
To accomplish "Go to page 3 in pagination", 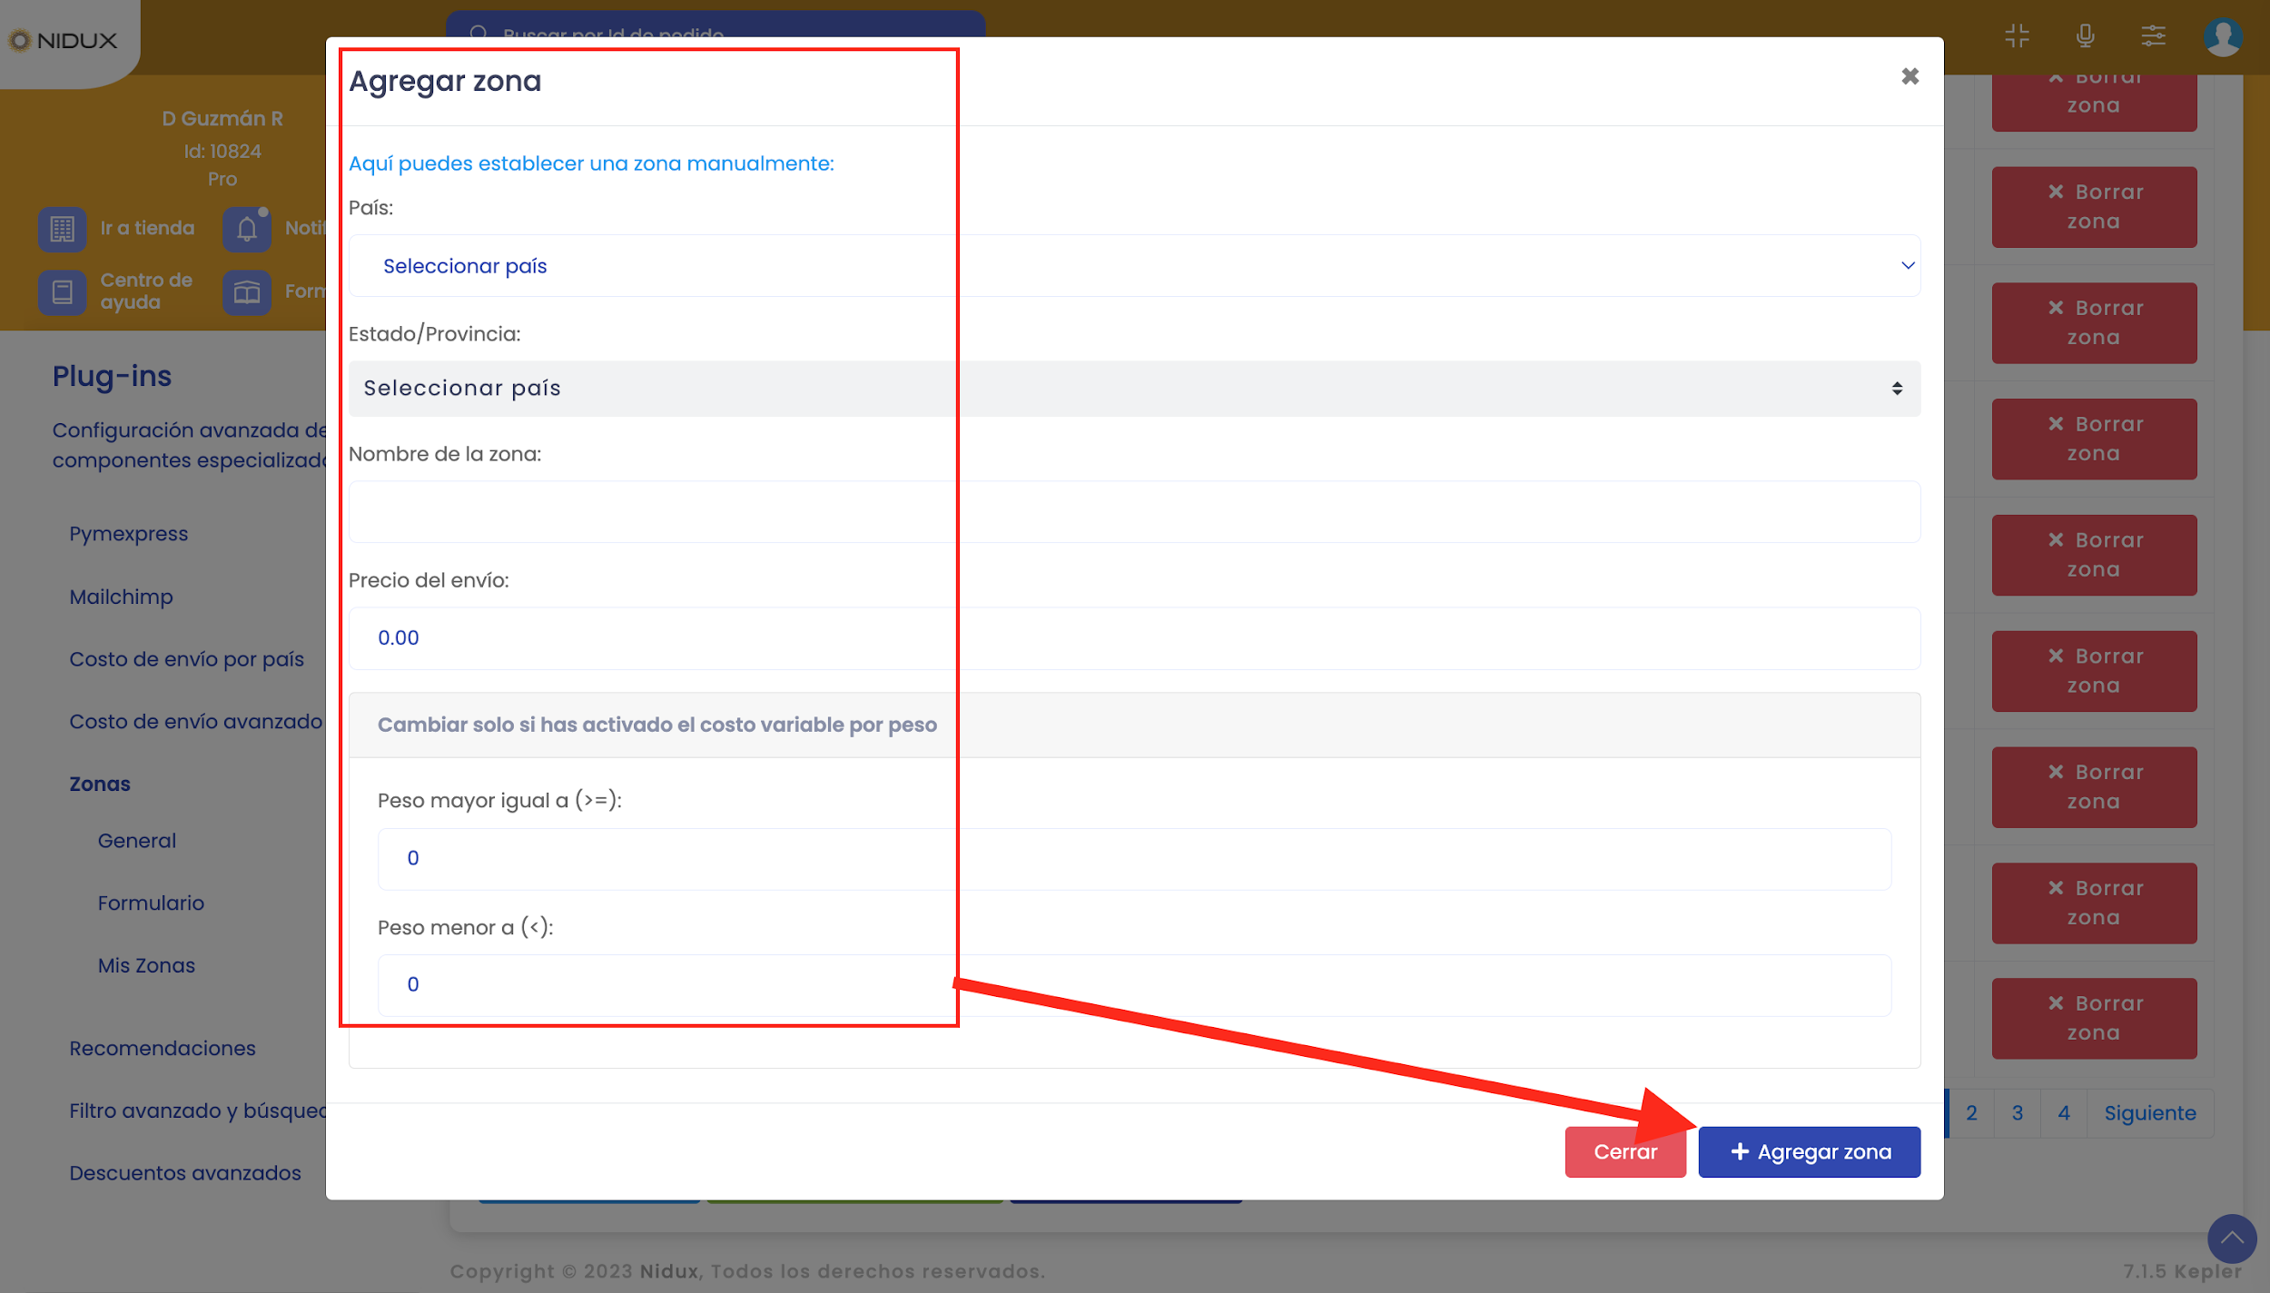I will click(2017, 1113).
